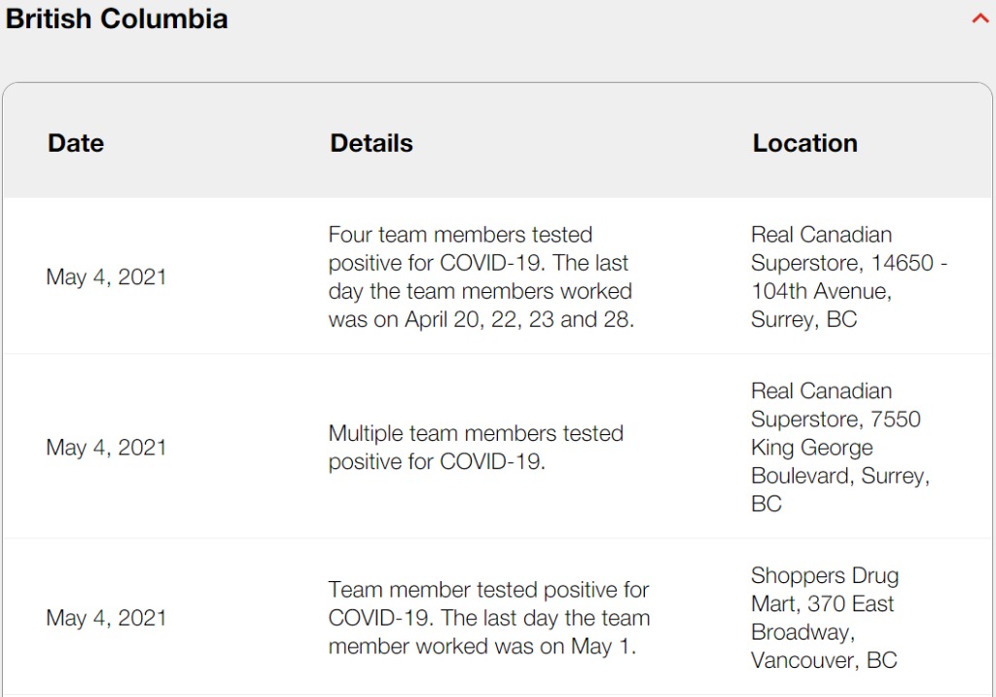Select the Date column header
This screenshot has height=697, width=996.
tap(76, 143)
